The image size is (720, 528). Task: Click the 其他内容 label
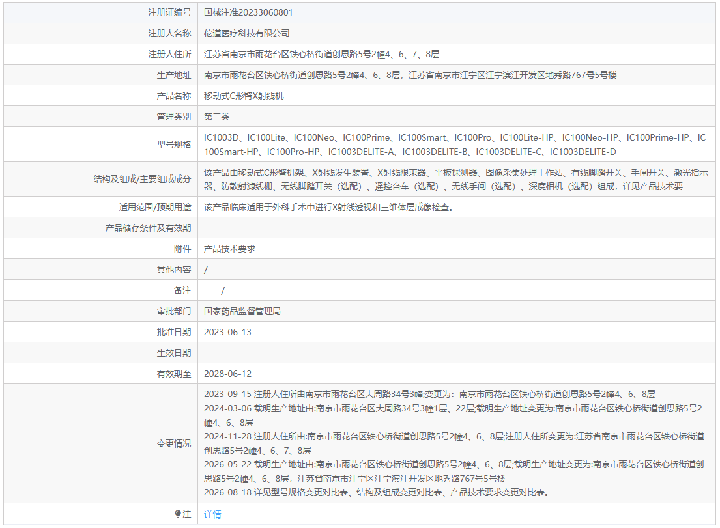click(x=173, y=270)
